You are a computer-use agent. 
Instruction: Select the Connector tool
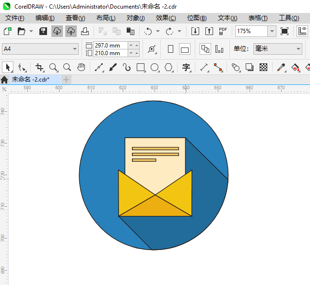point(218,67)
